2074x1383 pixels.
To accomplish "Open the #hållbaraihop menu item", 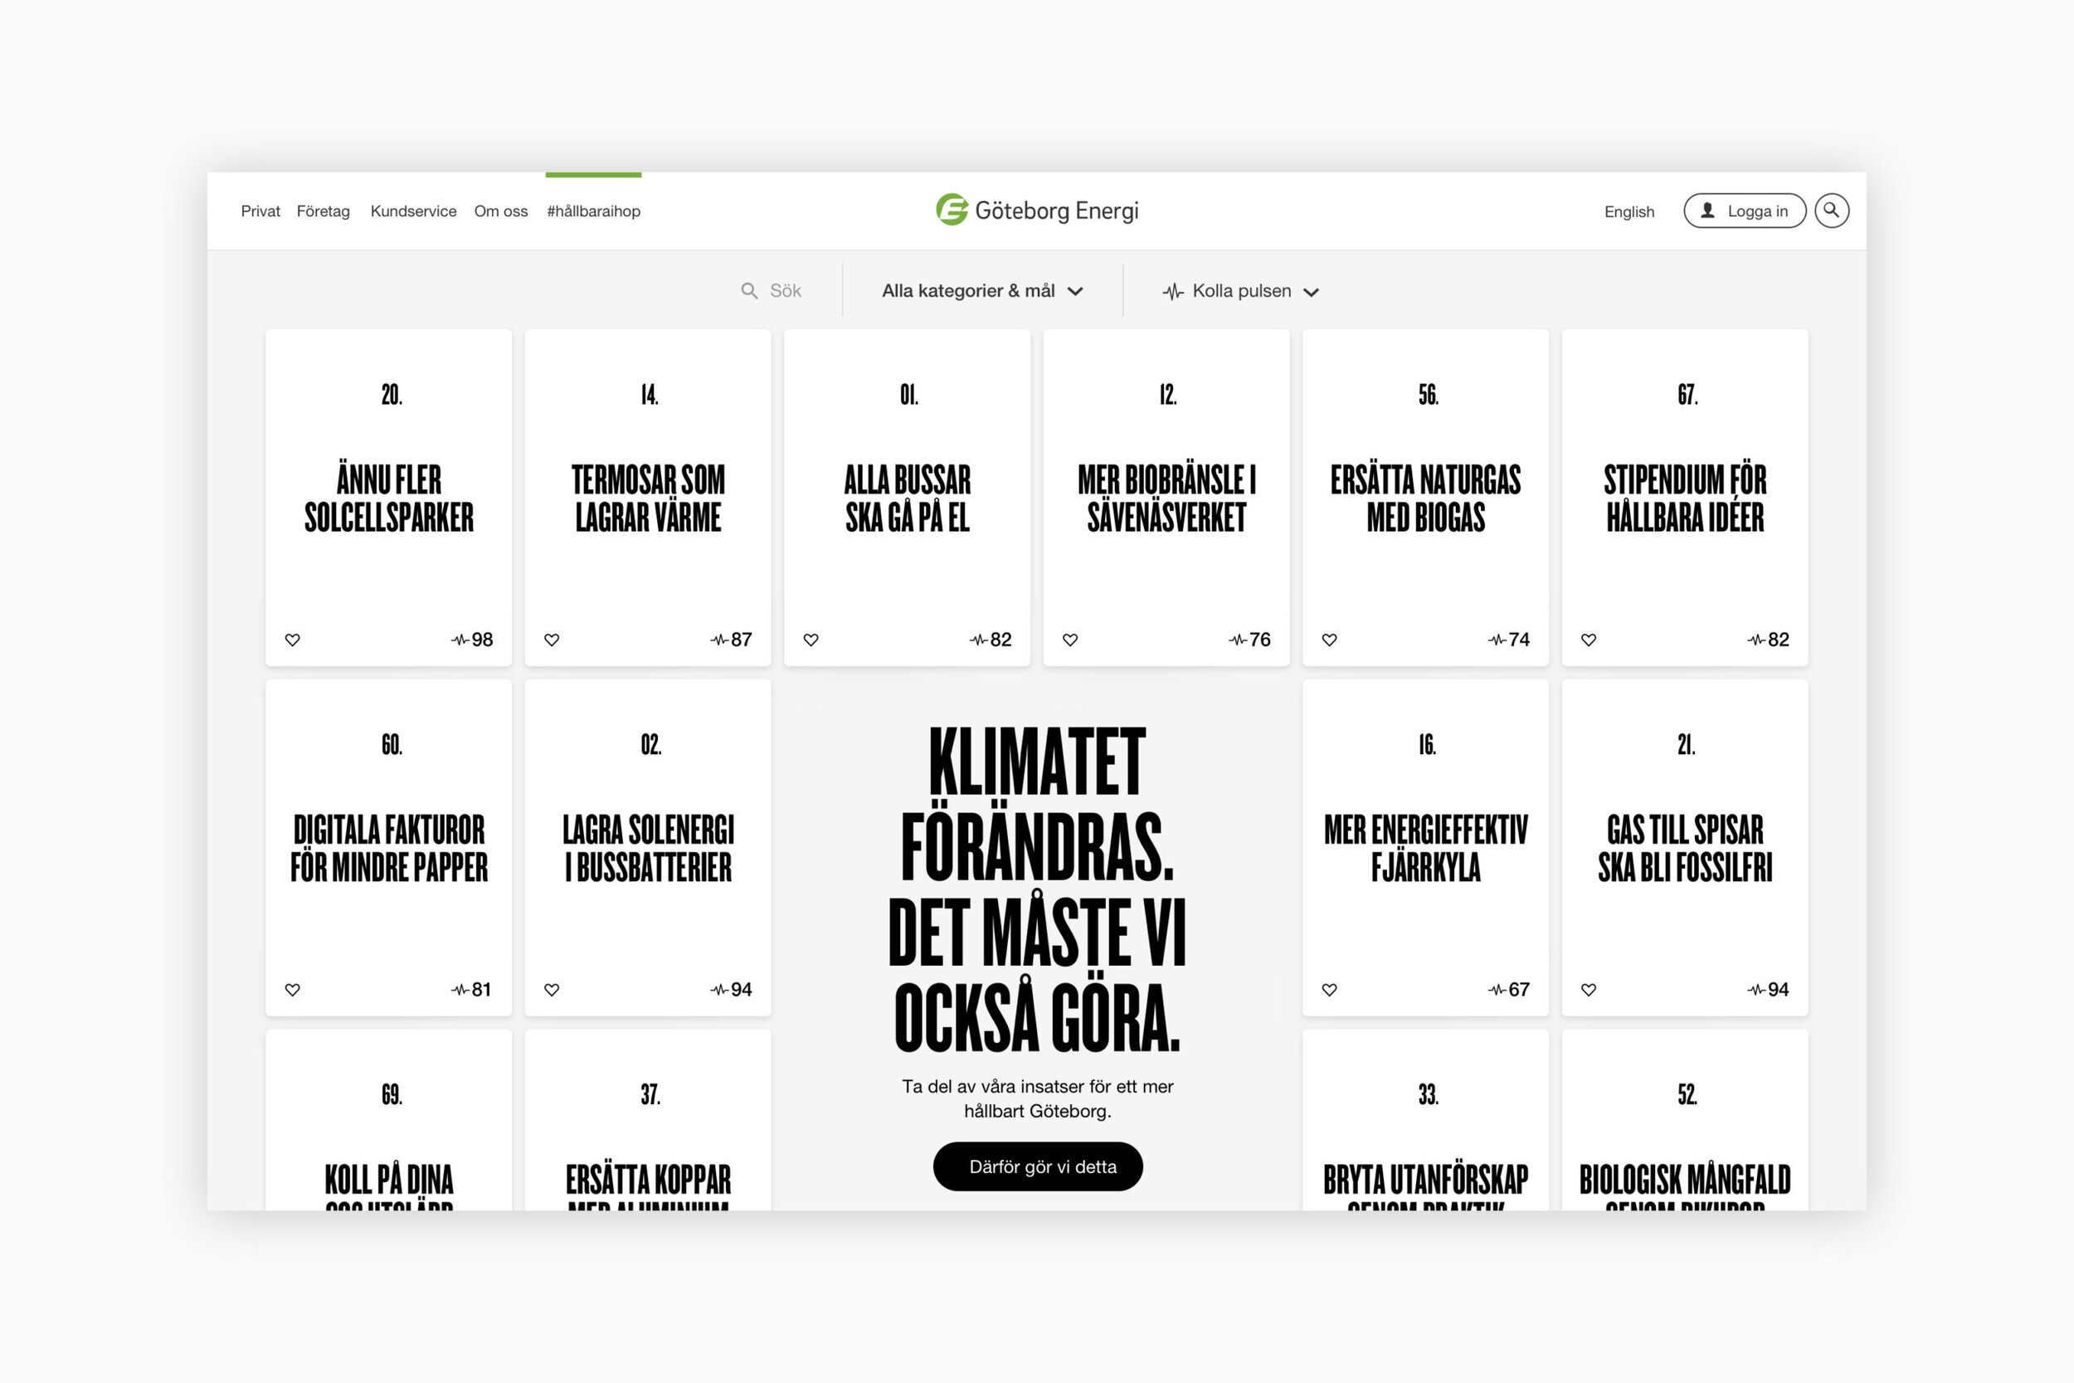I will (593, 212).
